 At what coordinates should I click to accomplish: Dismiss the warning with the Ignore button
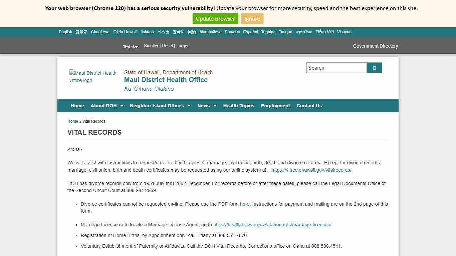coord(252,19)
